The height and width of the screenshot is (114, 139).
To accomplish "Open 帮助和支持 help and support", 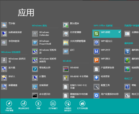I will (41, 69).
